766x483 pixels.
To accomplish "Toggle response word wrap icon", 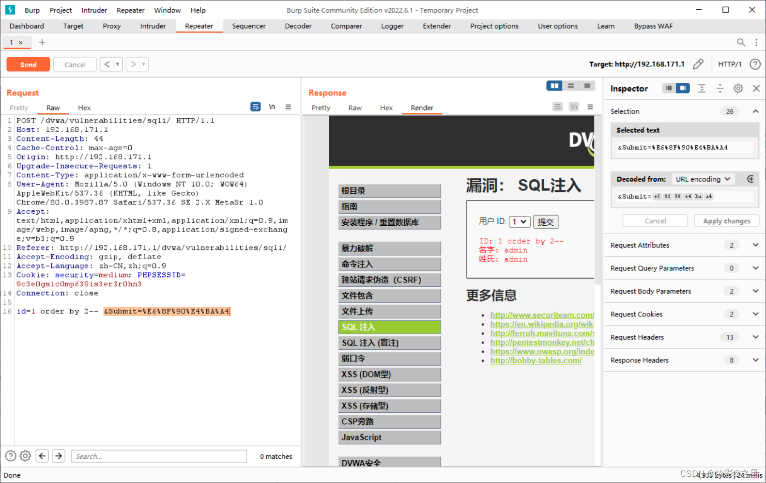I will click(x=558, y=107).
